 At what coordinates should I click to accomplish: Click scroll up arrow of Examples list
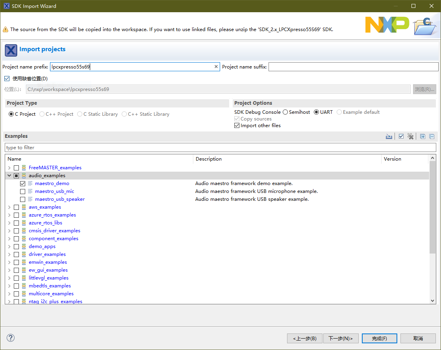click(x=433, y=158)
